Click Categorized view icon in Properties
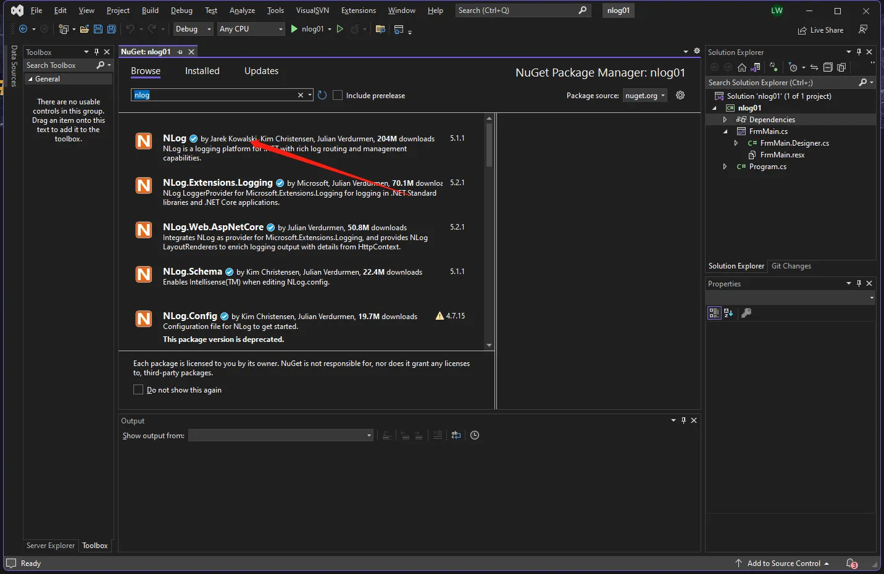The image size is (884, 574). coord(714,313)
